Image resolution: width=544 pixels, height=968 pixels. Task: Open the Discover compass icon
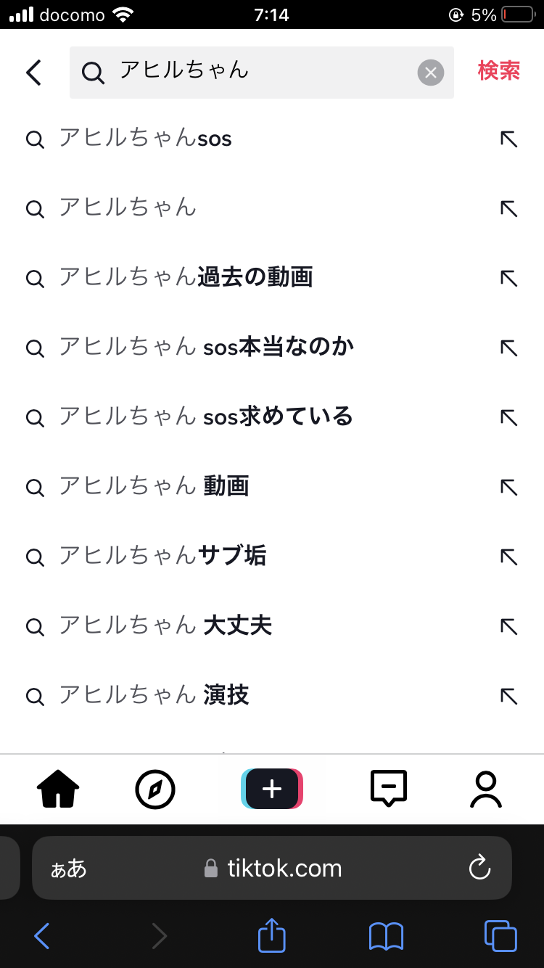pos(155,789)
